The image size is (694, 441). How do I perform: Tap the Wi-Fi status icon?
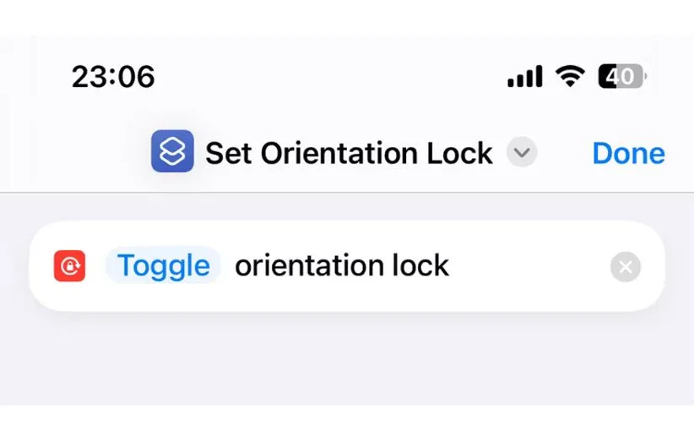click(571, 77)
